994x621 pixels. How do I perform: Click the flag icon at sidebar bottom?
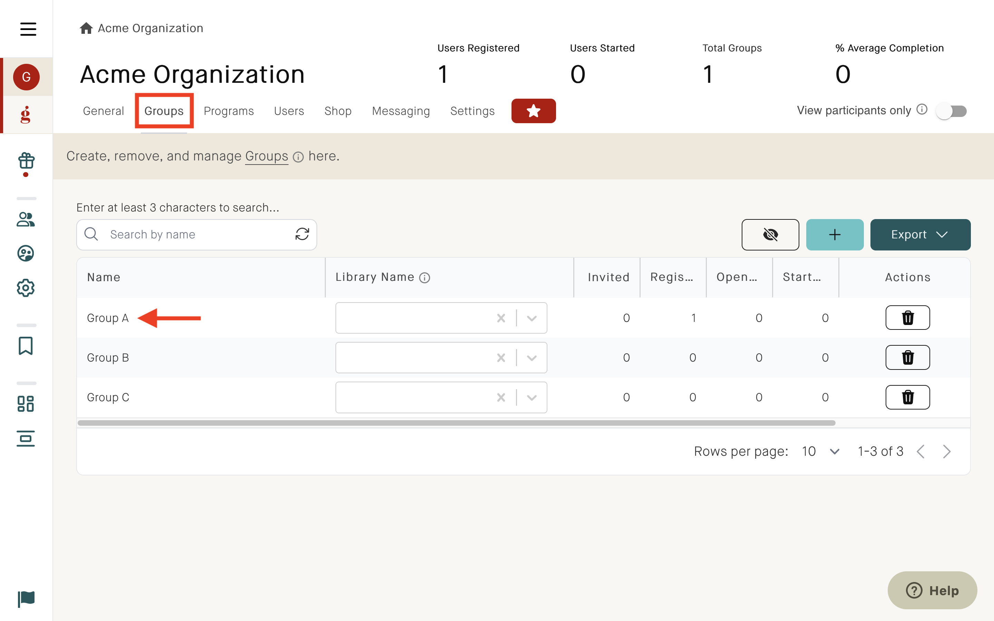(x=26, y=599)
